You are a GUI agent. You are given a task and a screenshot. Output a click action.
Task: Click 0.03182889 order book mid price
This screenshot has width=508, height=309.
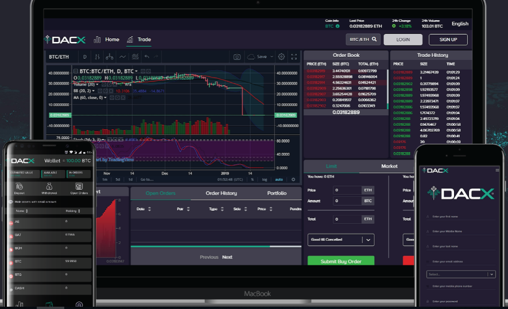[x=346, y=112]
